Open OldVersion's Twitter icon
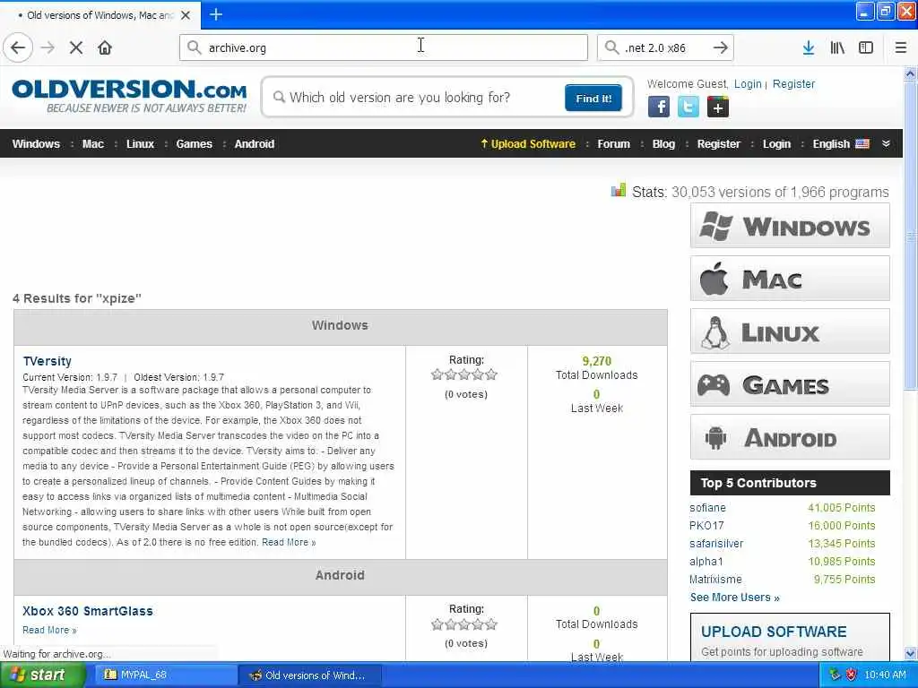The image size is (918, 688). click(x=688, y=107)
